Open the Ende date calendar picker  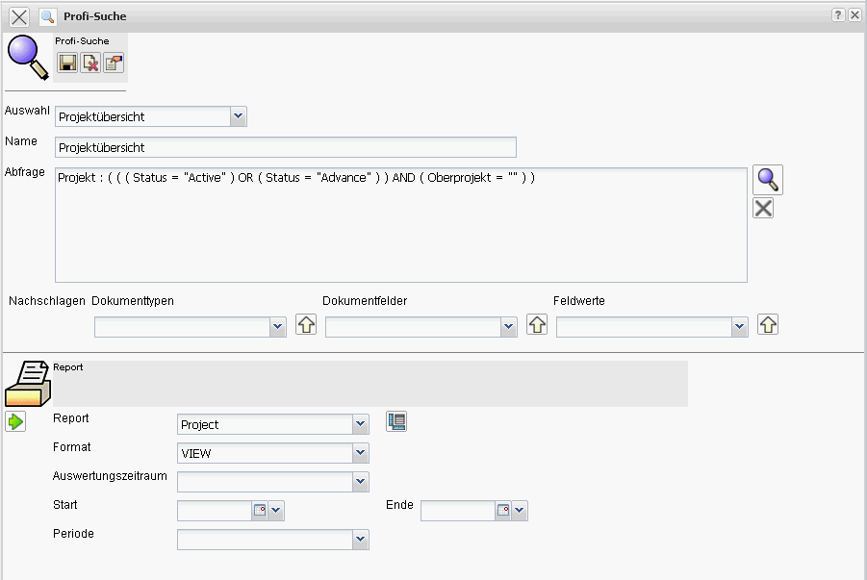503,511
